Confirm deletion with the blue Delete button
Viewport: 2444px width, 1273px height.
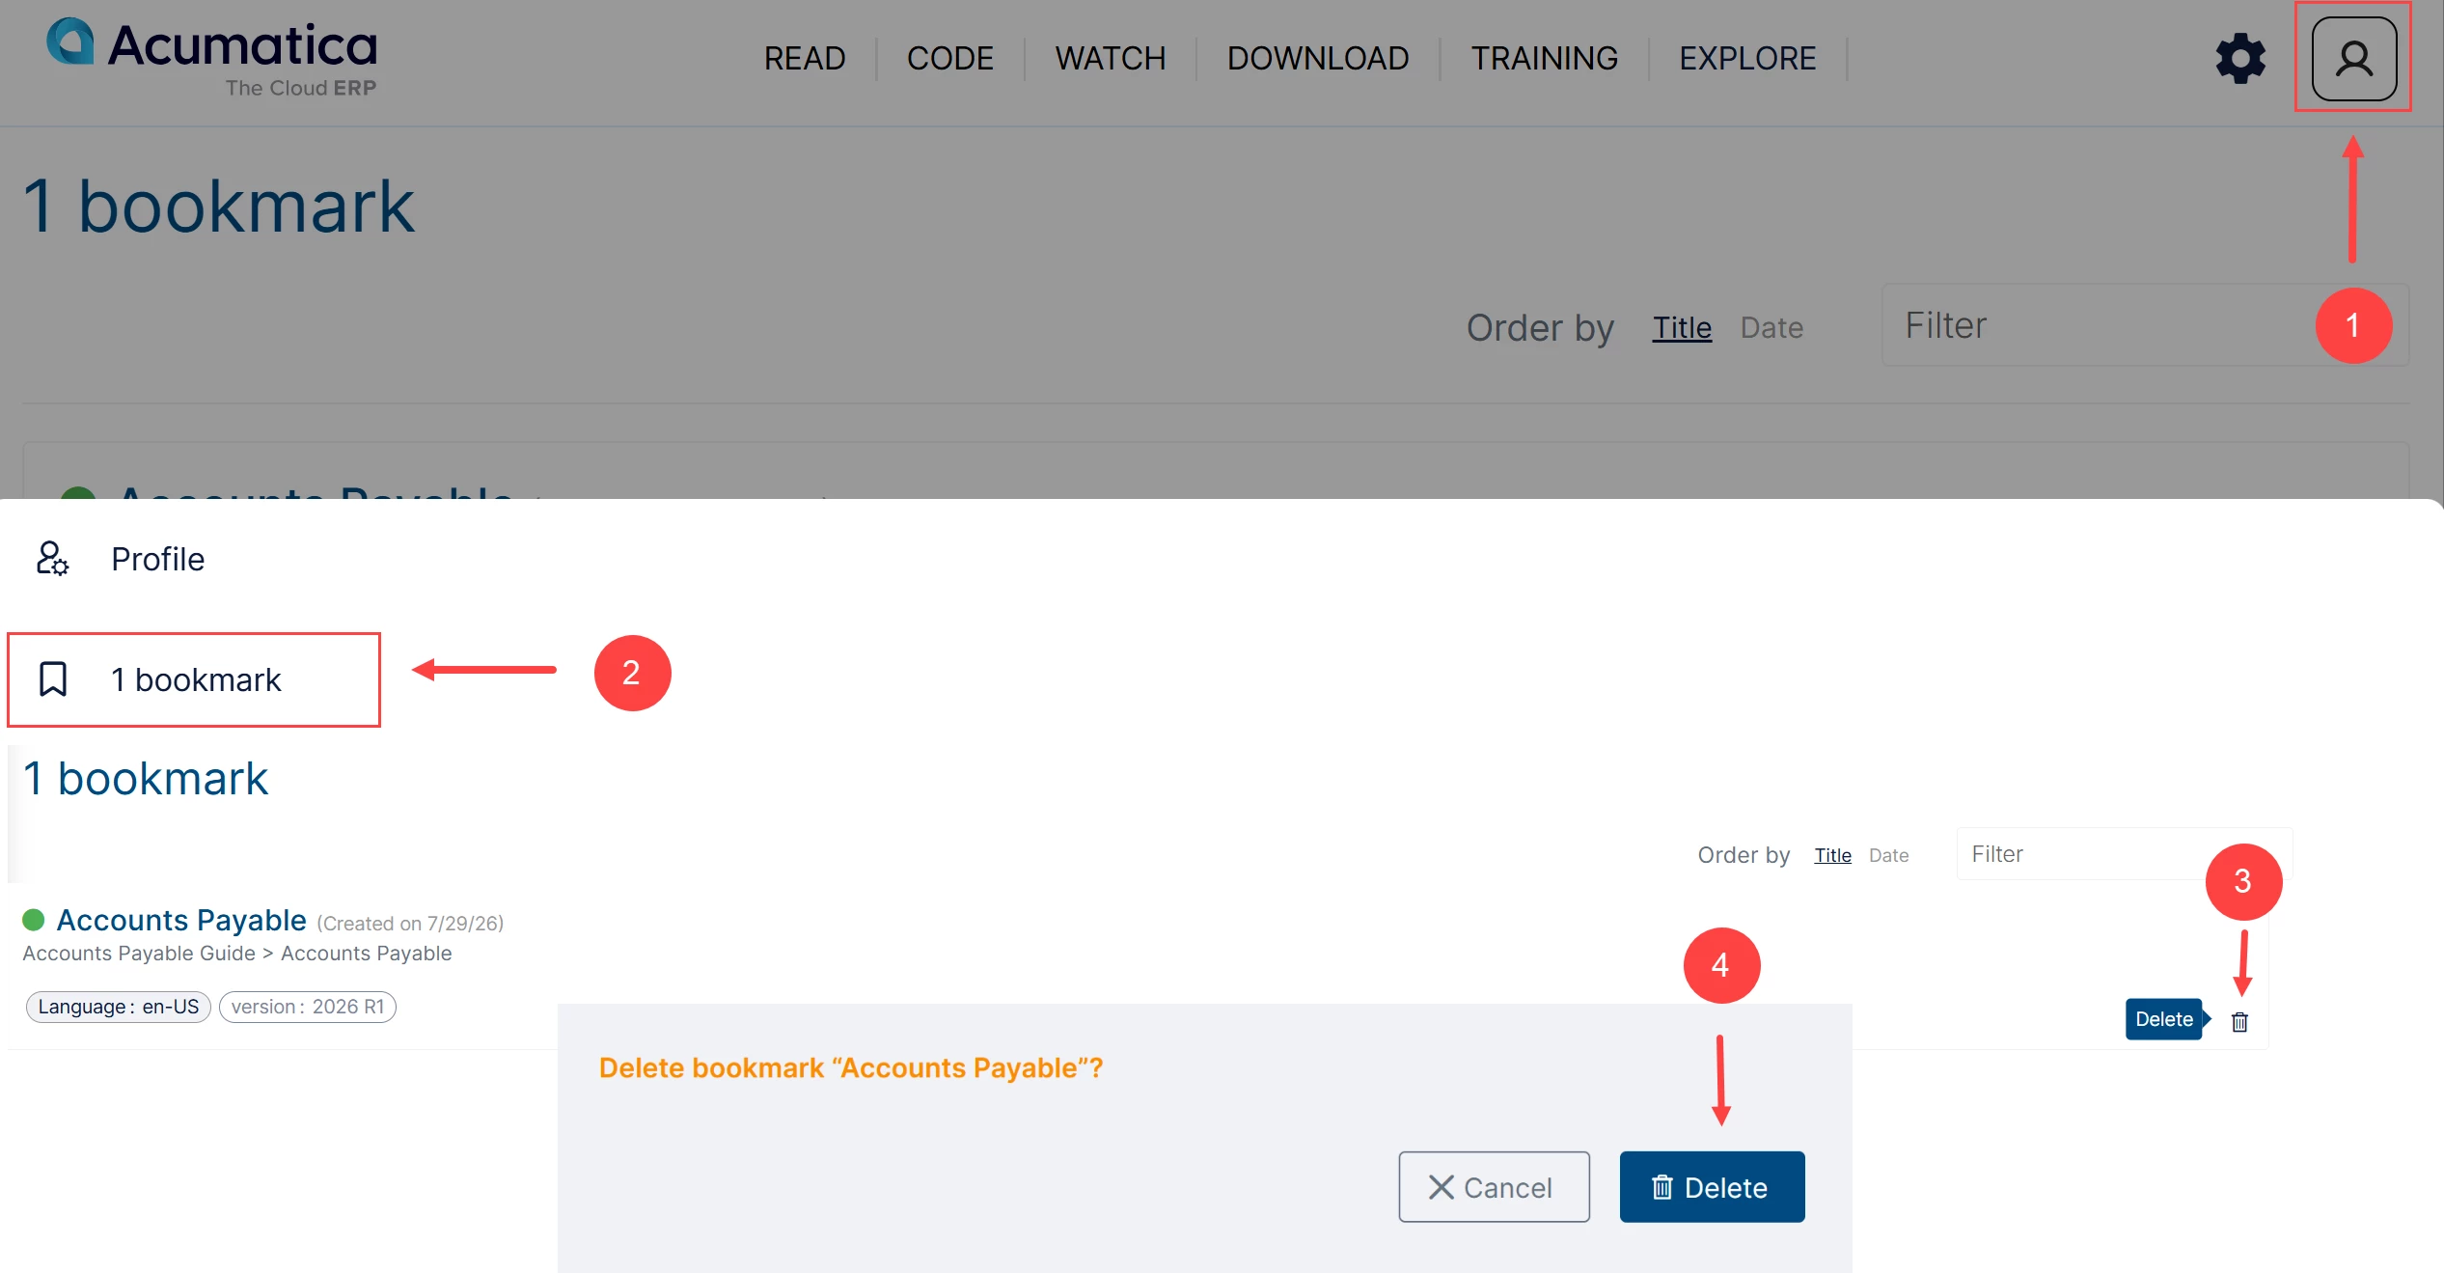pos(1712,1187)
